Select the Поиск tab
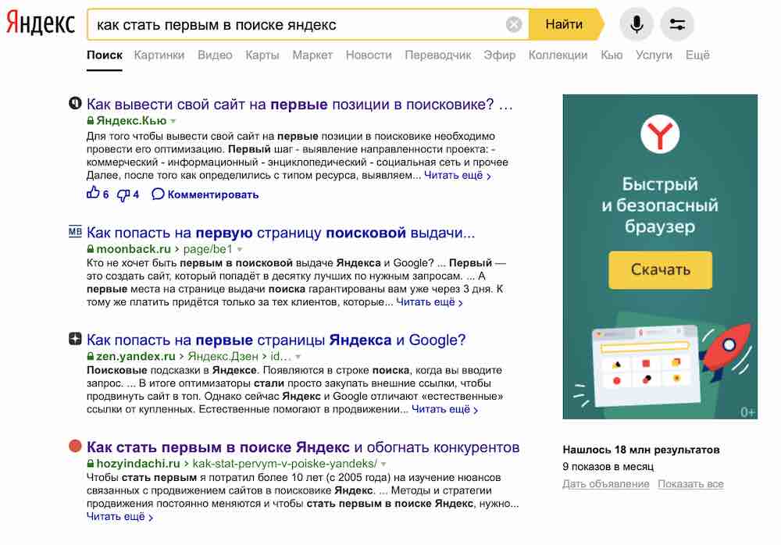This screenshot has height=545, width=781. click(105, 55)
